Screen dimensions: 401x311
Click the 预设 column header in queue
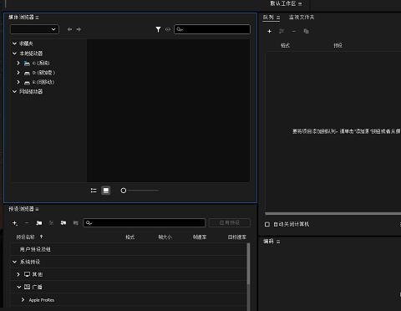click(338, 45)
